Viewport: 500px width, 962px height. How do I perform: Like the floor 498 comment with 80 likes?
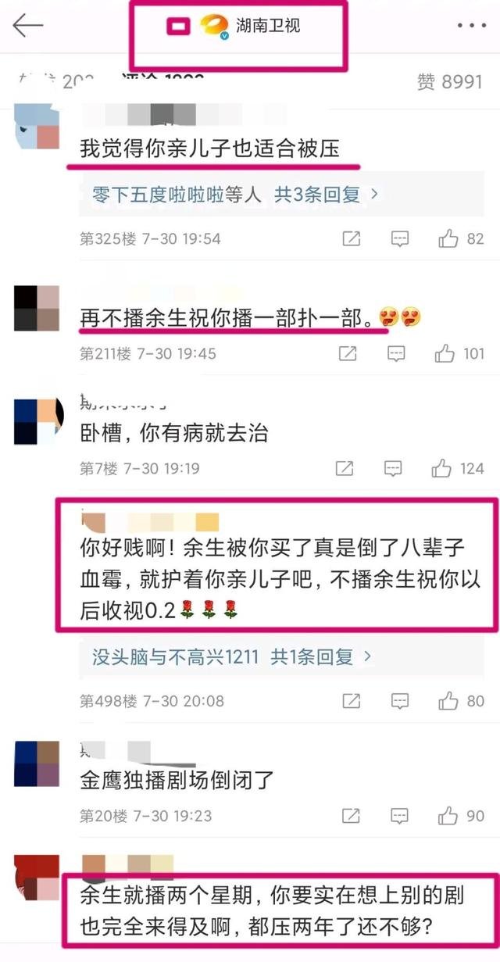(461, 700)
